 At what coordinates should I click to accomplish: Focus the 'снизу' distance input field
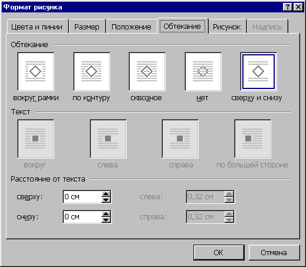tap(82, 217)
